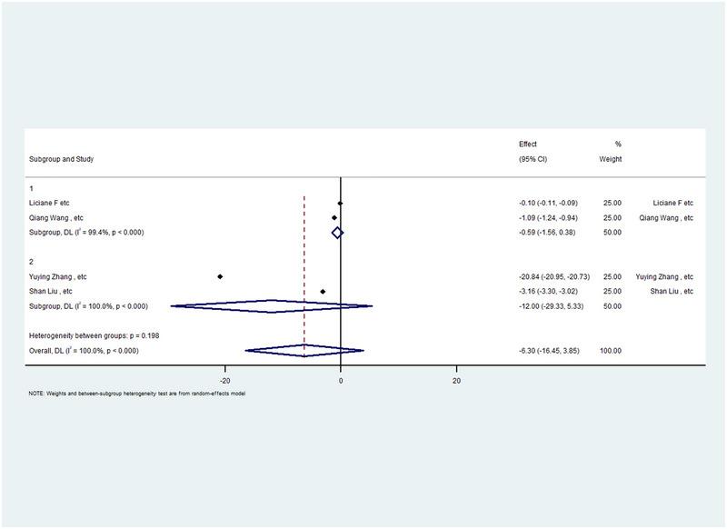Select the Liciane F study data point marker
The width and height of the screenshot is (727, 529).
[x=340, y=203]
